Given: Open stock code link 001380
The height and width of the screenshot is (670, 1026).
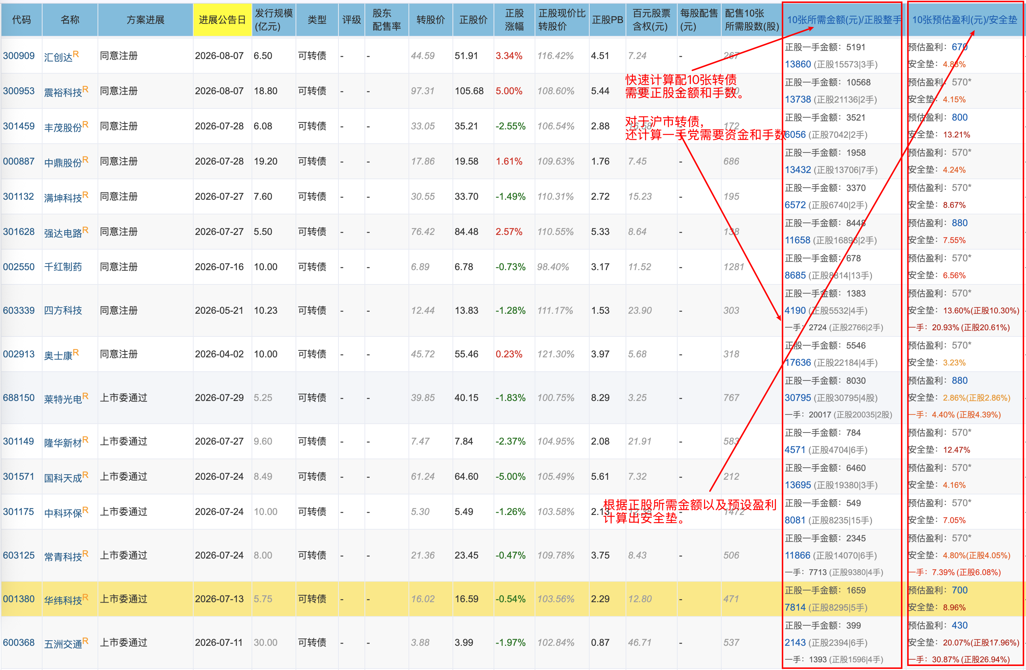Looking at the screenshot, I should pyautogui.click(x=19, y=599).
